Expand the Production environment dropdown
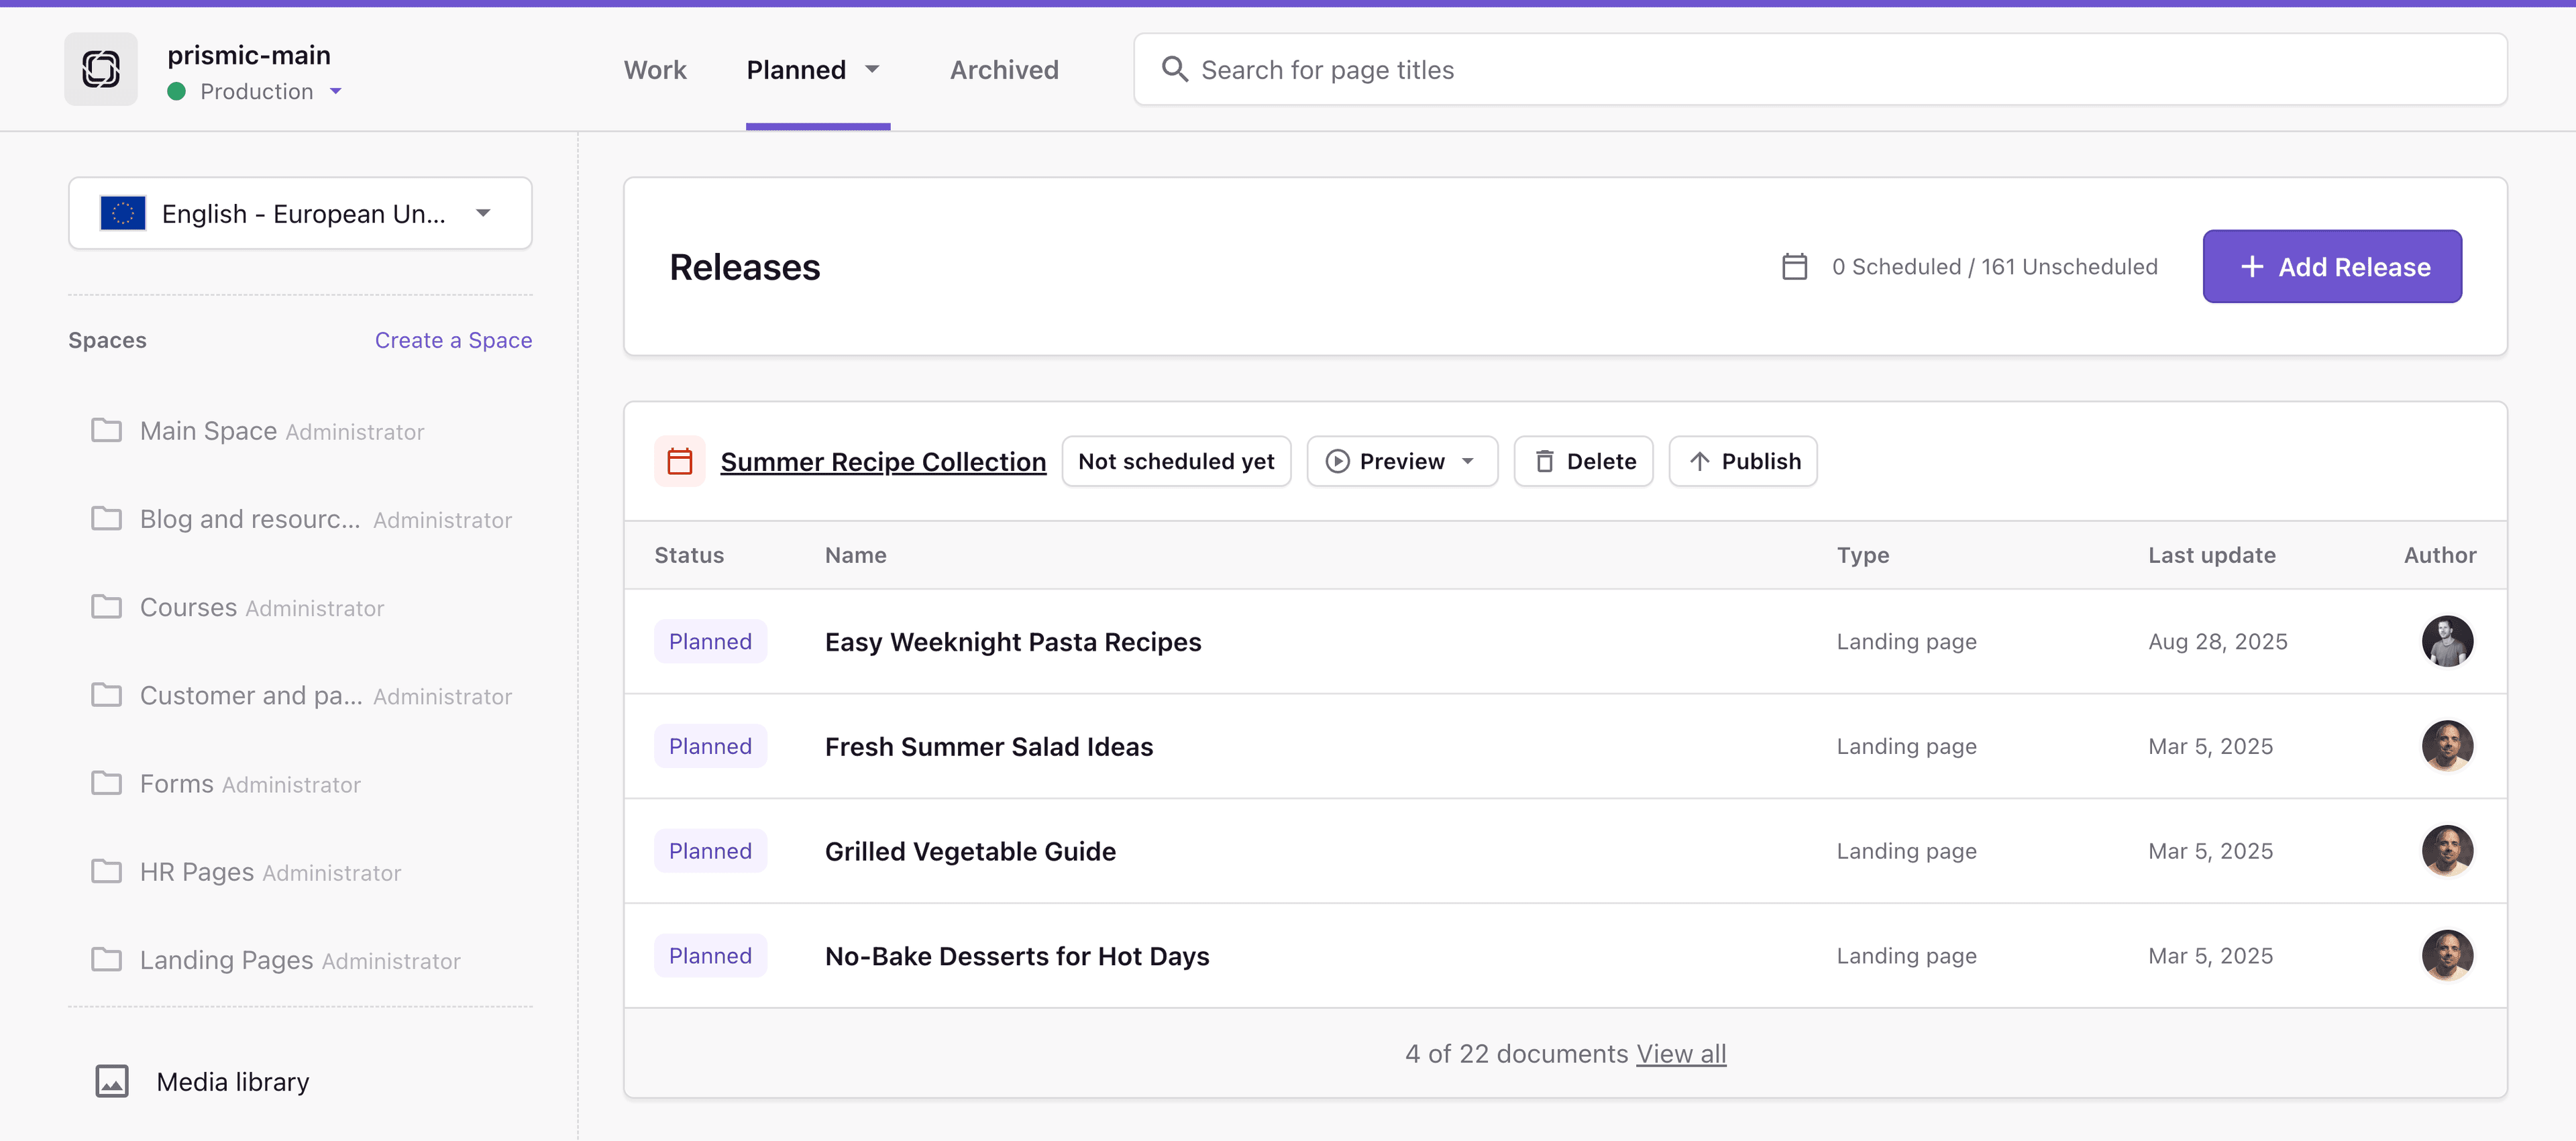This screenshot has height=1141, width=2576. tap(336, 91)
